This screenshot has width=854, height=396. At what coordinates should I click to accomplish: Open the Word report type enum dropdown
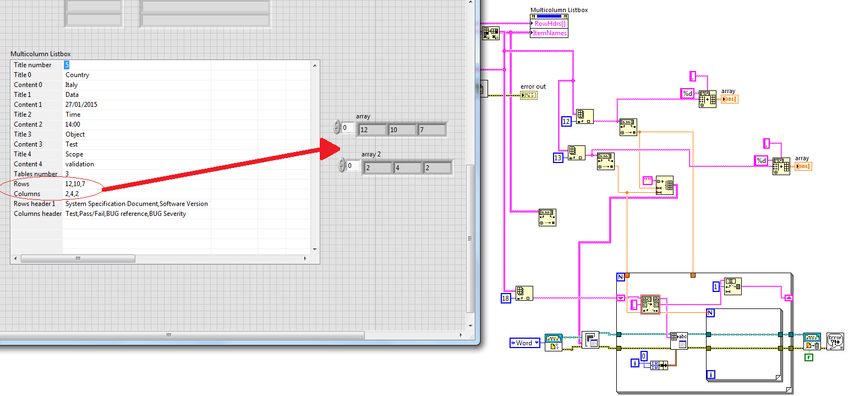(x=537, y=343)
